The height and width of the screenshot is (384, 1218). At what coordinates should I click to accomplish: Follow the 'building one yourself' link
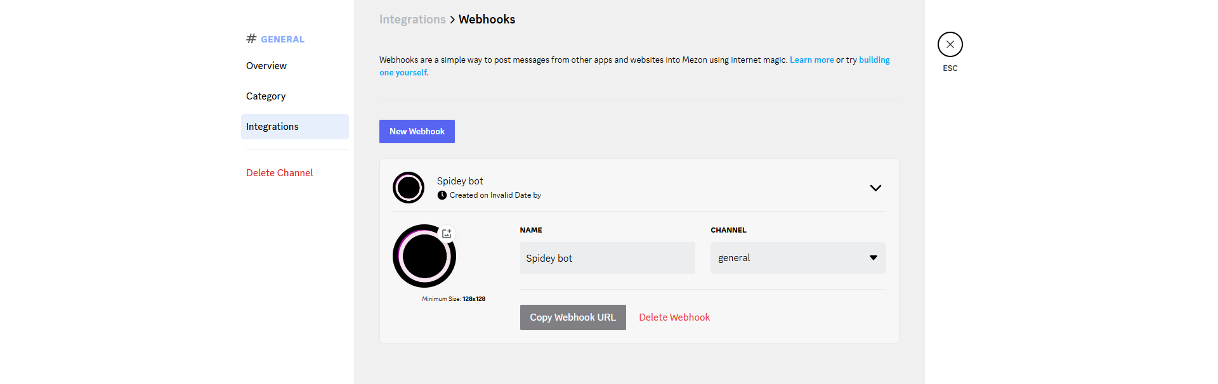[x=874, y=60]
